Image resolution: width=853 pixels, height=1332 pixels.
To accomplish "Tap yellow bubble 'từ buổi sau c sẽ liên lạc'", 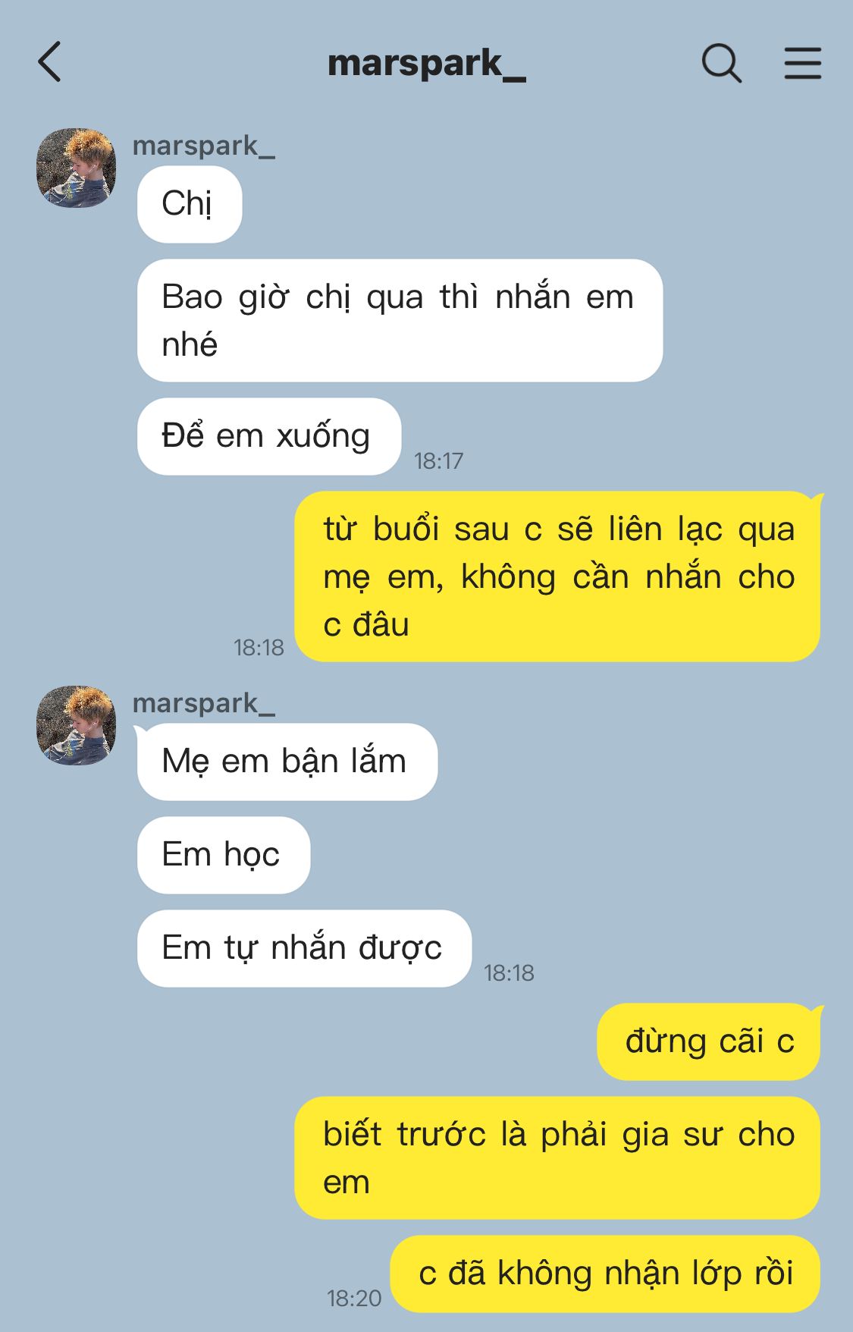I will pos(557,576).
